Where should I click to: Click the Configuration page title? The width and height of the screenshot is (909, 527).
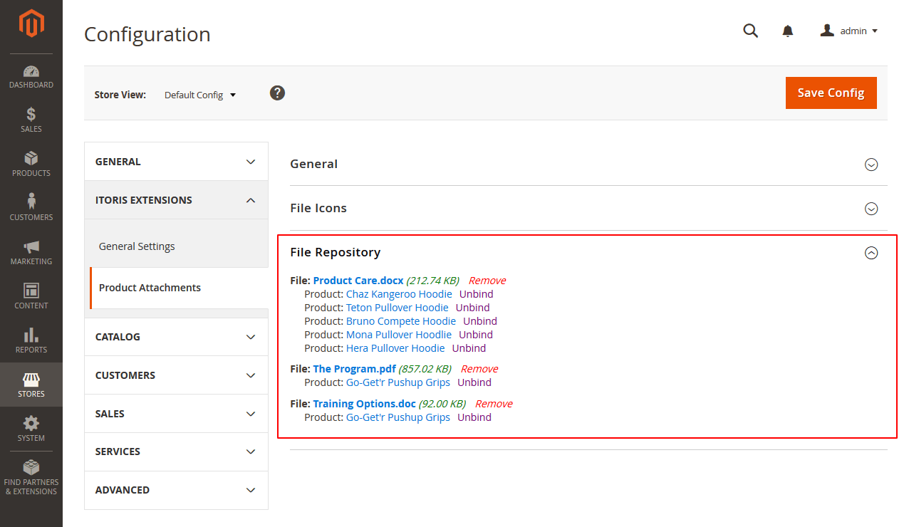tap(147, 34)
